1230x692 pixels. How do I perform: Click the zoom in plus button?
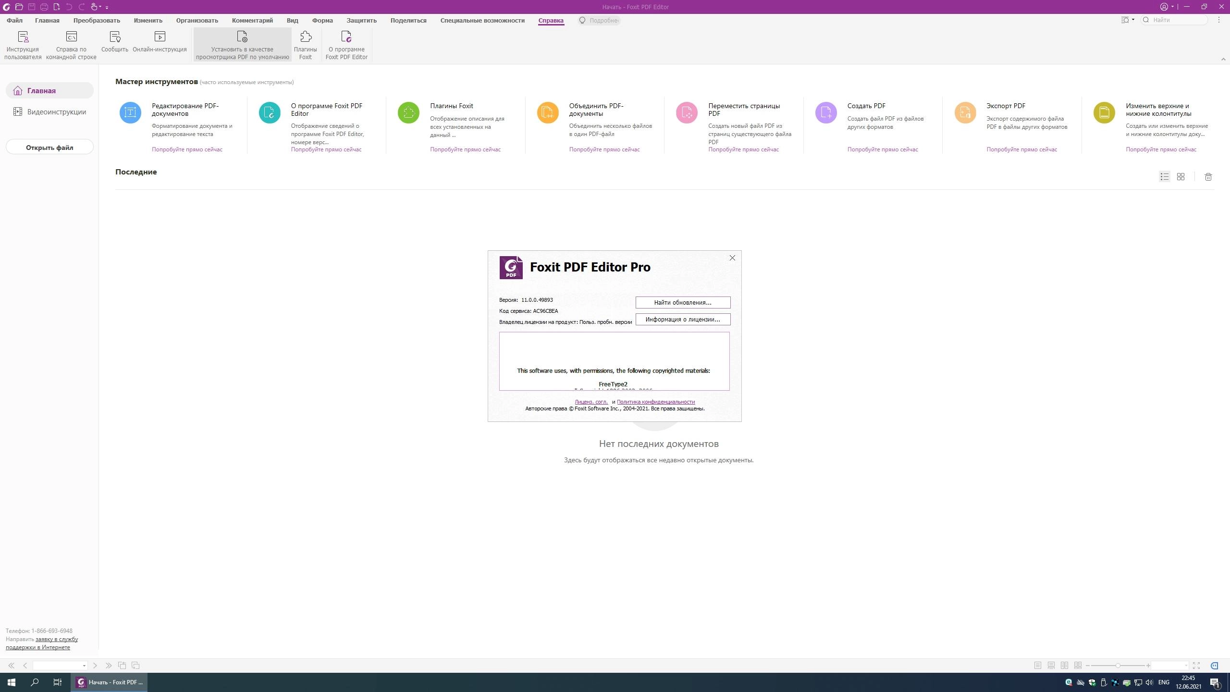pyautogui.click(x=1148, y=666)
